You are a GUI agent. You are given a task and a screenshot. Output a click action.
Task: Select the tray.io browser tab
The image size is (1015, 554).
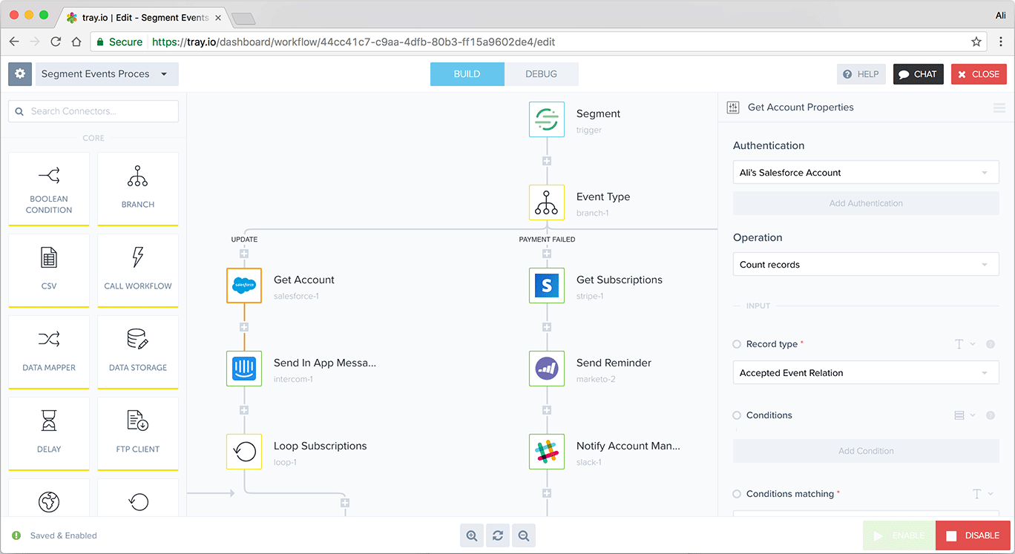(143, 17)
